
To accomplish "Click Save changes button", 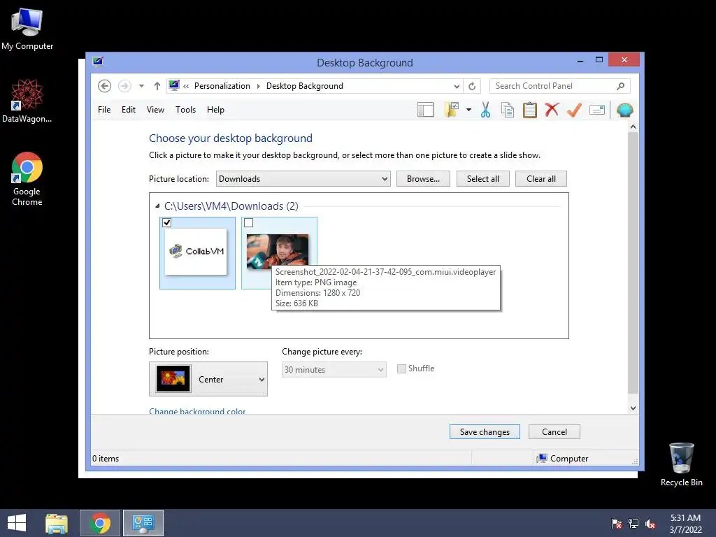I will [485, 431].
